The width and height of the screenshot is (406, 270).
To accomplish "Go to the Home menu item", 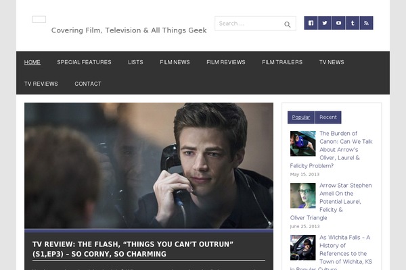I will tap(32, 62).
